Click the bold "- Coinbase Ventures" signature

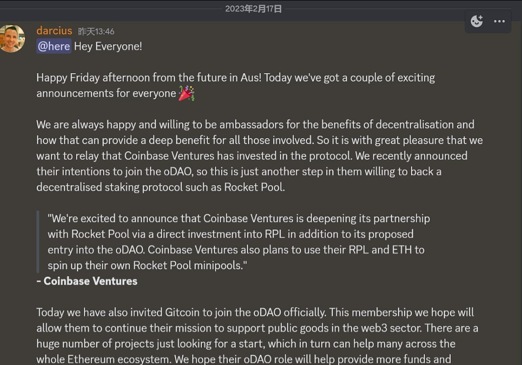pyautogui.click(x=87, y=281)
